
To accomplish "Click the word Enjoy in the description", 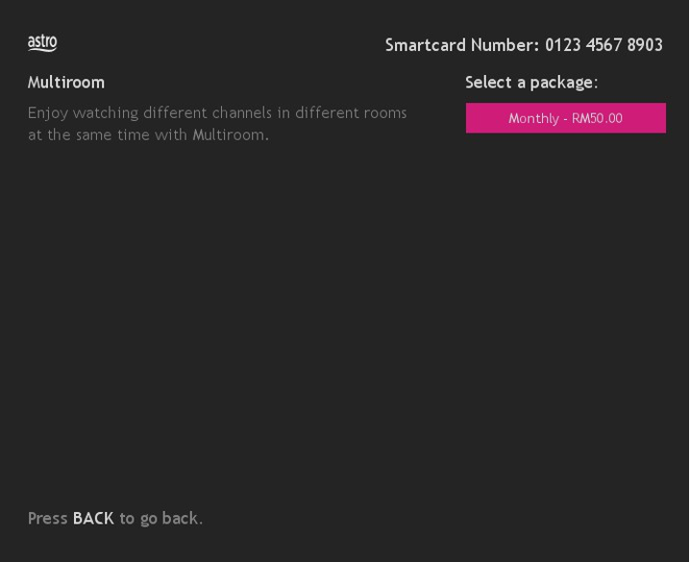I will pos(47,113).
